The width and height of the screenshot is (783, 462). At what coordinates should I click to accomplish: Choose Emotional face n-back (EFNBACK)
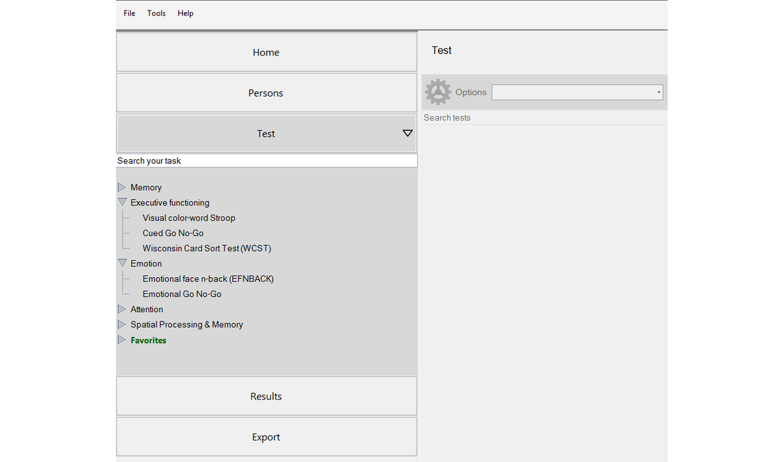[208, 279]
